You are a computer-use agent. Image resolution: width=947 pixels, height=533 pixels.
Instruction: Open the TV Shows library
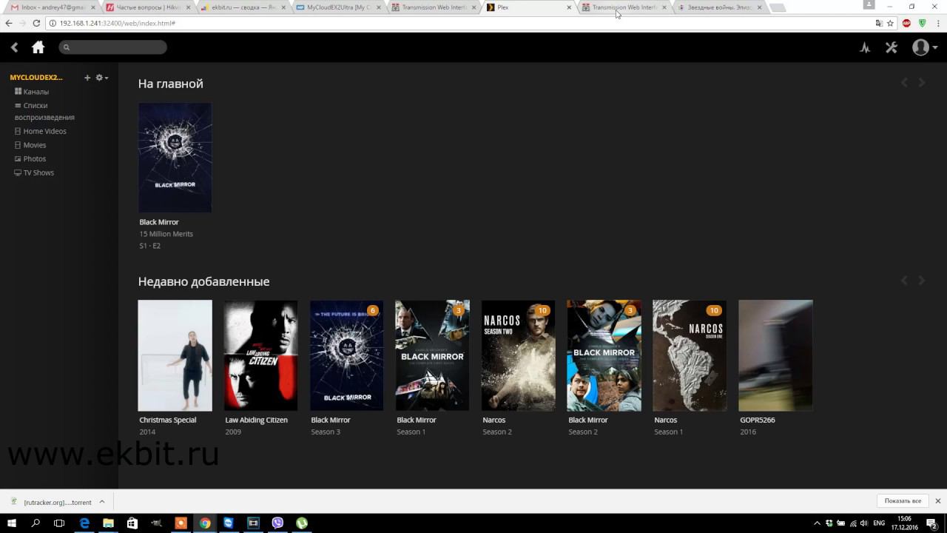(x=34, y=172)
